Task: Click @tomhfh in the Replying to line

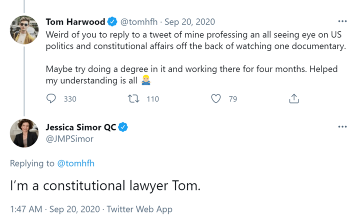Action: 75,163
